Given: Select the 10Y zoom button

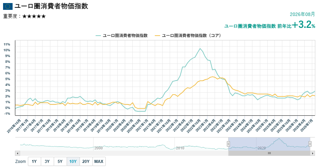Looking at the screenshot, I should point(73,161).
